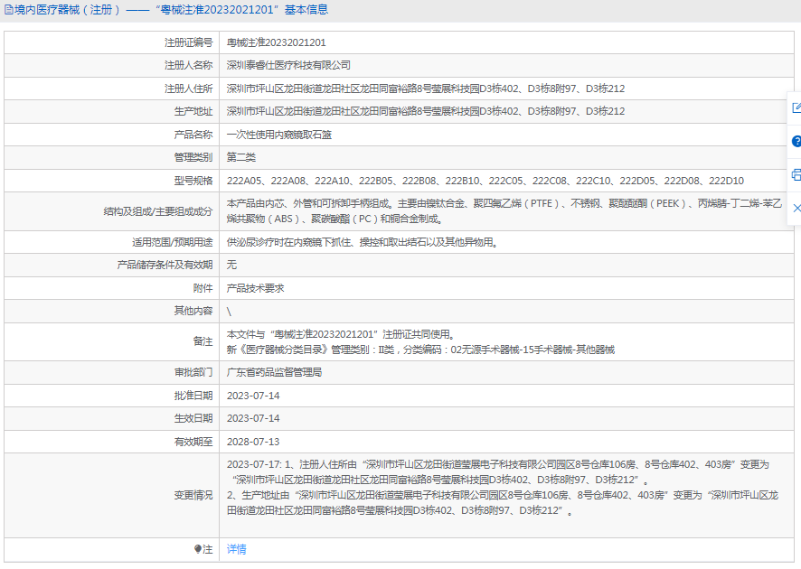Click the 管理类别 label

click(193, 157)
